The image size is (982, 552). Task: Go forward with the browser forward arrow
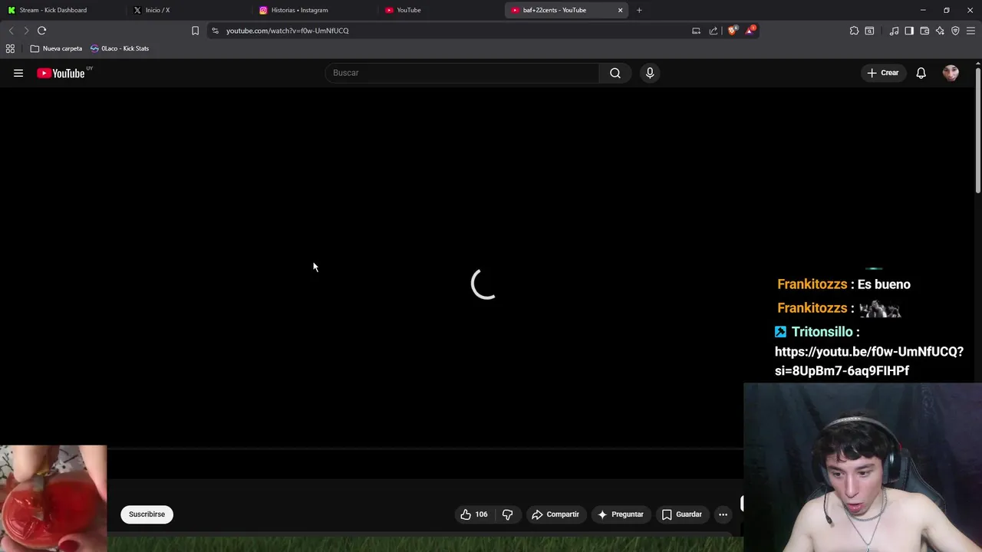coord(26,31)
